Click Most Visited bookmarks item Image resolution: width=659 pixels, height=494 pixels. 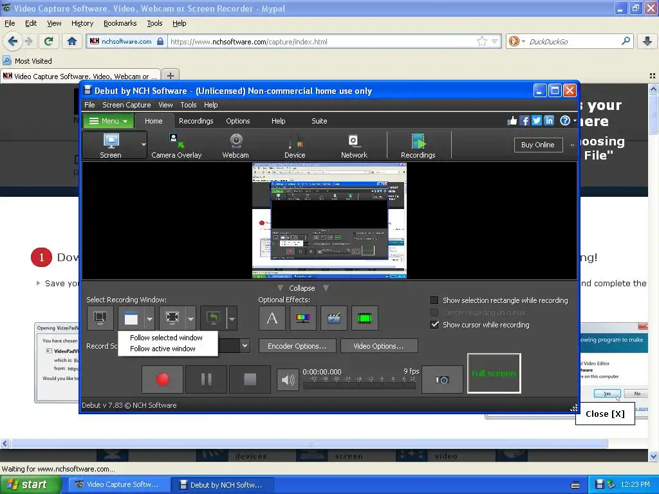click(x=27, y=61)
